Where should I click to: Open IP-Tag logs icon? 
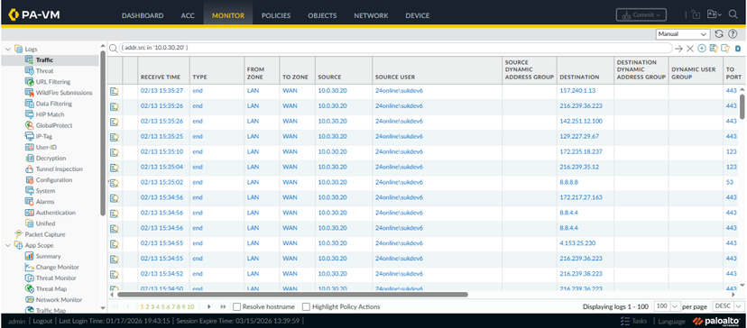pyautogui.click(x=29, y=137)
